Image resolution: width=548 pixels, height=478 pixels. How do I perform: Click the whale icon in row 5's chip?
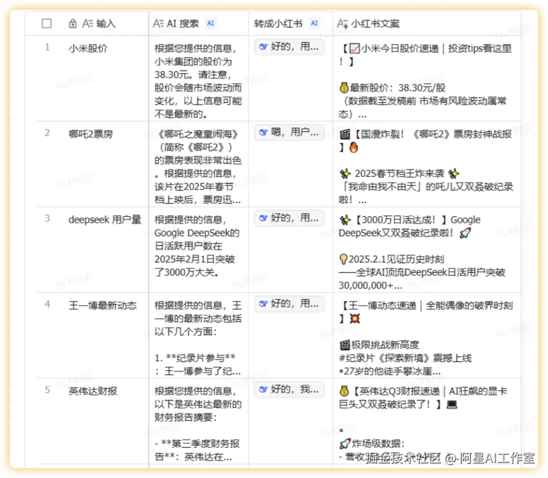263,389
